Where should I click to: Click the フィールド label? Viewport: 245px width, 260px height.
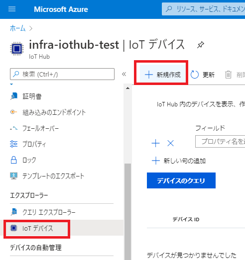pyautogui.click(x=210, y=128)
